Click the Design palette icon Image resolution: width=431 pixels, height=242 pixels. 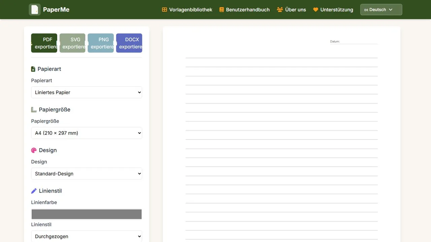pyautogui.click(x=34, y=150)
